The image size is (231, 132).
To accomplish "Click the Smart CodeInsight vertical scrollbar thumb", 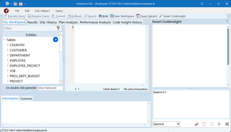I will coord(228,47).
